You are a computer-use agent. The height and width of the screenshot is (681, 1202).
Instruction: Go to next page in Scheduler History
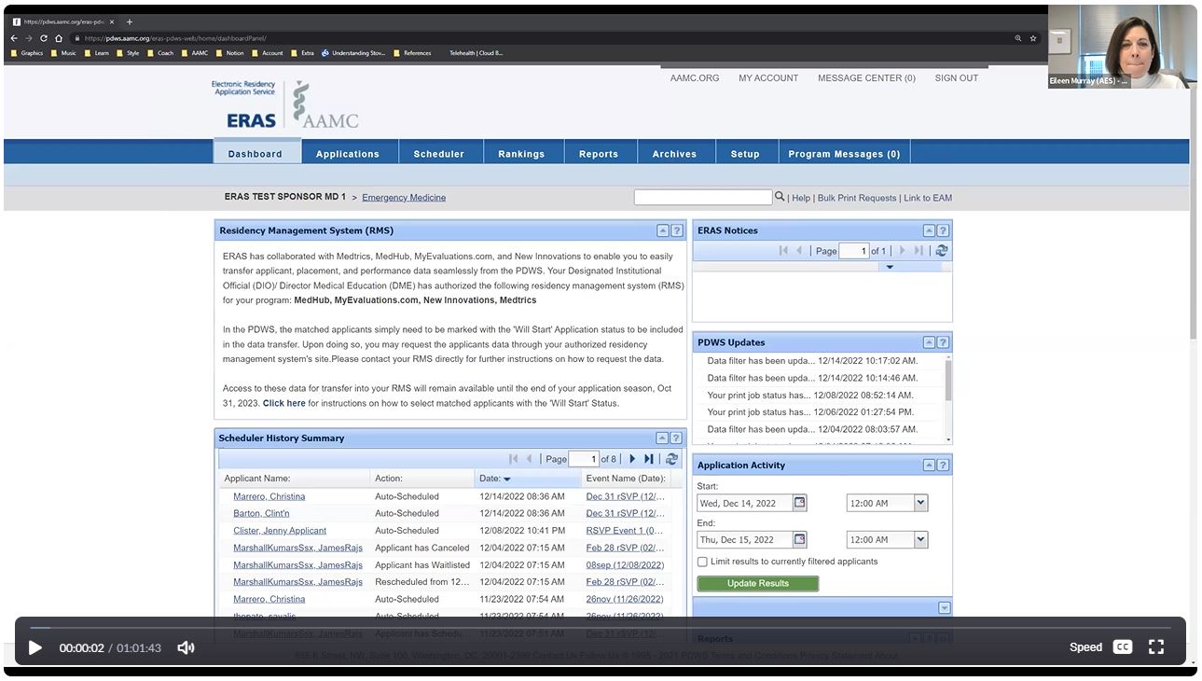click(632, 459)
